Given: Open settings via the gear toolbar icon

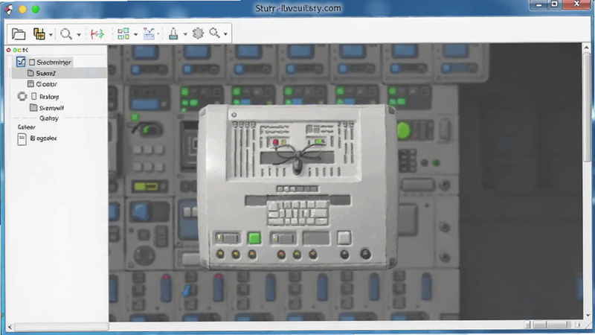Looking at the screenshot, I should click(198, 33).
